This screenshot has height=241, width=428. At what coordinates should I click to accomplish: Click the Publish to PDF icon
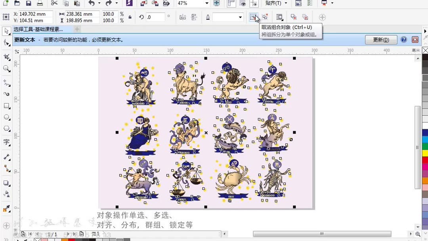[x=166, y=4]
